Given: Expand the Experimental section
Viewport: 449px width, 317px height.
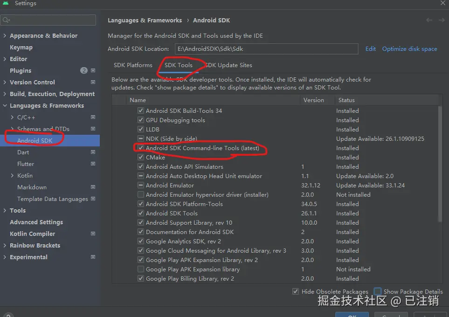Looking at the screenshot, I should click(5, 257).
